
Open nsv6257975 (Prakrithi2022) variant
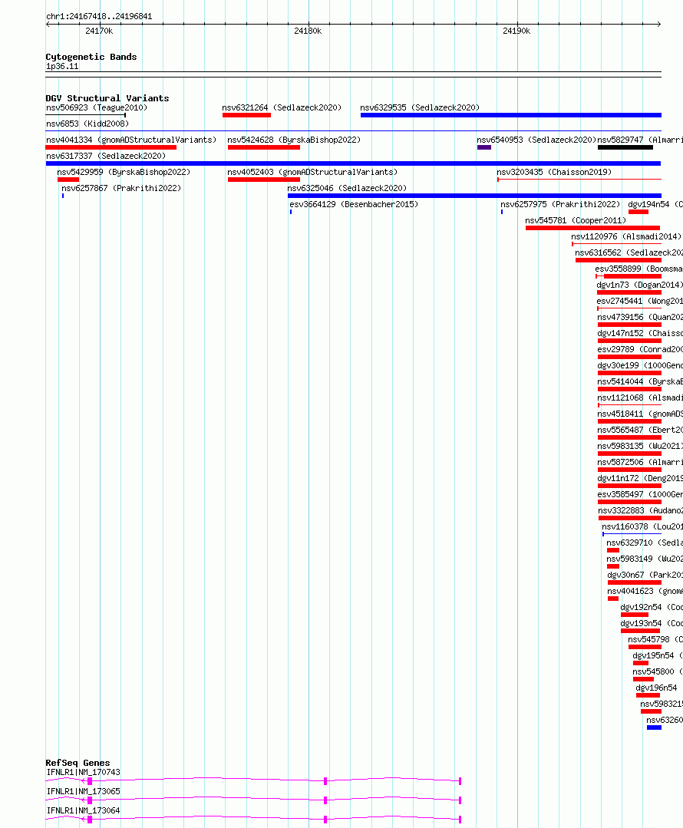tap(560, 204)
